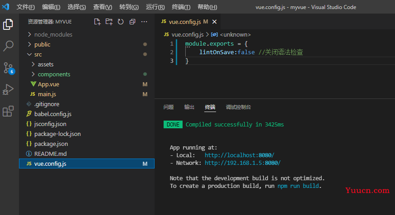This screenshot has height=215, width=395.
Task: Click the <unknown> breadcrumb item
Action: click(235, 34)
